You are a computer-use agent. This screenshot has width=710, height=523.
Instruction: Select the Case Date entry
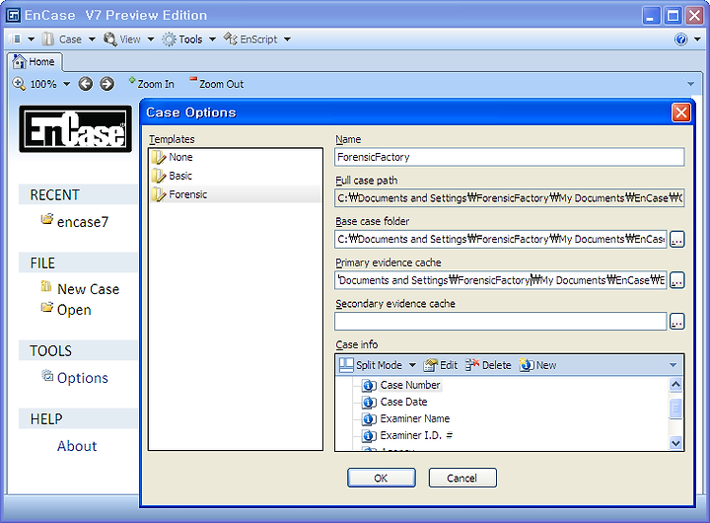pos(403,402)
